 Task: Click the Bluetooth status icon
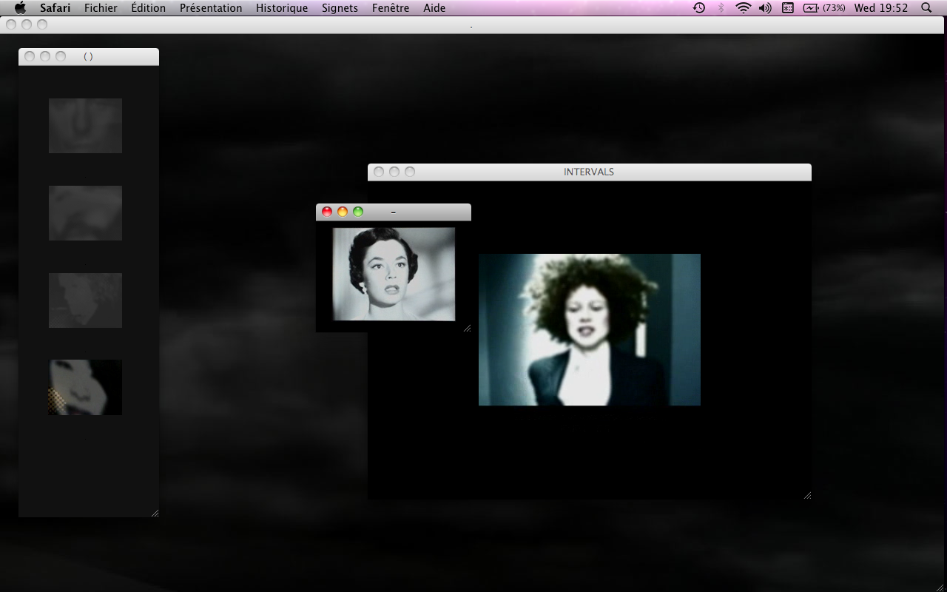[x=721, y=8]
